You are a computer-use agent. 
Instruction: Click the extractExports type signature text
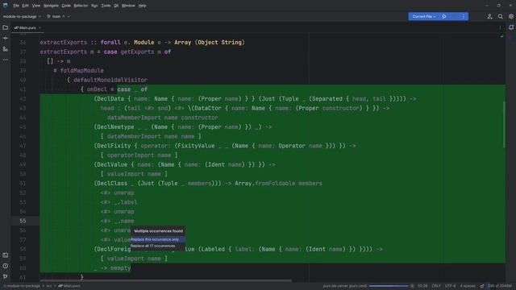(142, 43)
